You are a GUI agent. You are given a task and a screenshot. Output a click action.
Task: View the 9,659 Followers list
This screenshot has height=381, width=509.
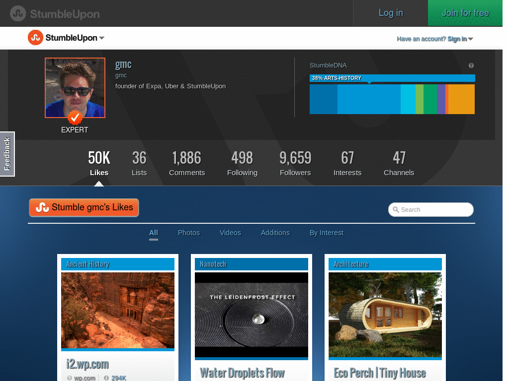pos(295,164)
